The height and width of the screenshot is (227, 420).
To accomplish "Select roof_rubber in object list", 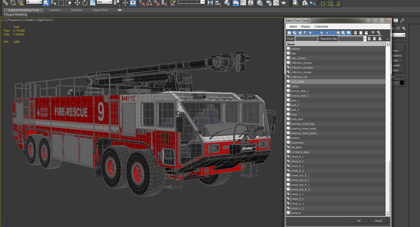I will [x=336, y=82].
